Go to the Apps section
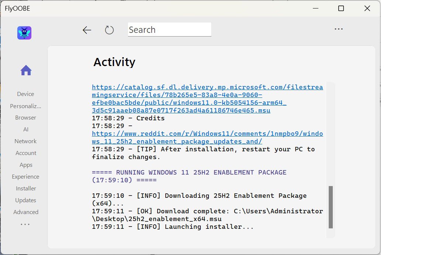Viewport: 425px width, 255px height. coord(25,165)
